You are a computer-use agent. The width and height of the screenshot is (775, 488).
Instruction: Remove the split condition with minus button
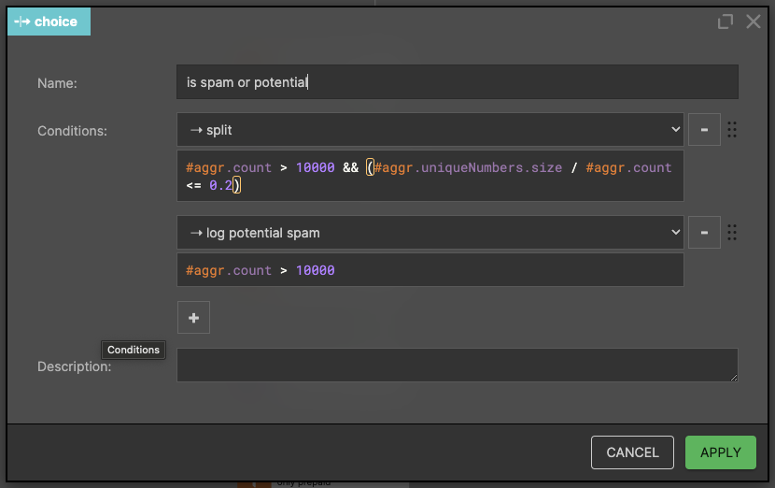coord(704,130)
